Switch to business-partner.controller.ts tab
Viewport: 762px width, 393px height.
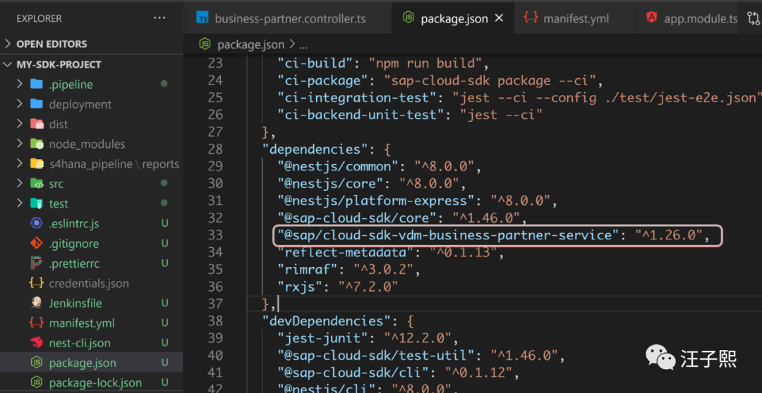point(290,19)
